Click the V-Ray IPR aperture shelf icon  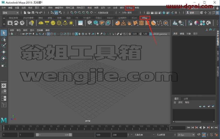[22, 23]
